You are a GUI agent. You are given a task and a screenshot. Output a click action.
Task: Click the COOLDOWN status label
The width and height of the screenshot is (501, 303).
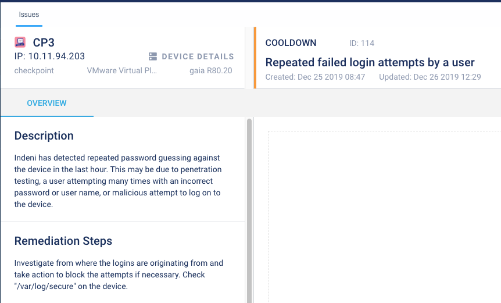pyautogui.click(x=291, y=43)
